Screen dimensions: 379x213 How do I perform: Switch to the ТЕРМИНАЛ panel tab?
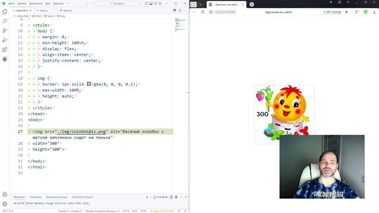coord(19,197)
